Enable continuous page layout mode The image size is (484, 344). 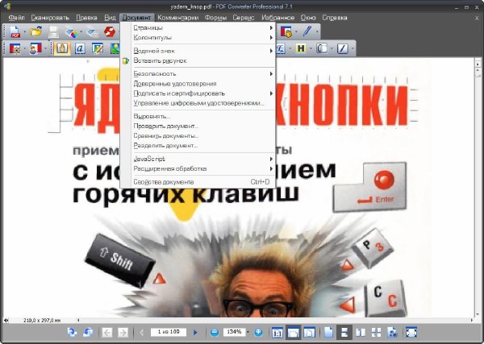[x=344, y=332]
